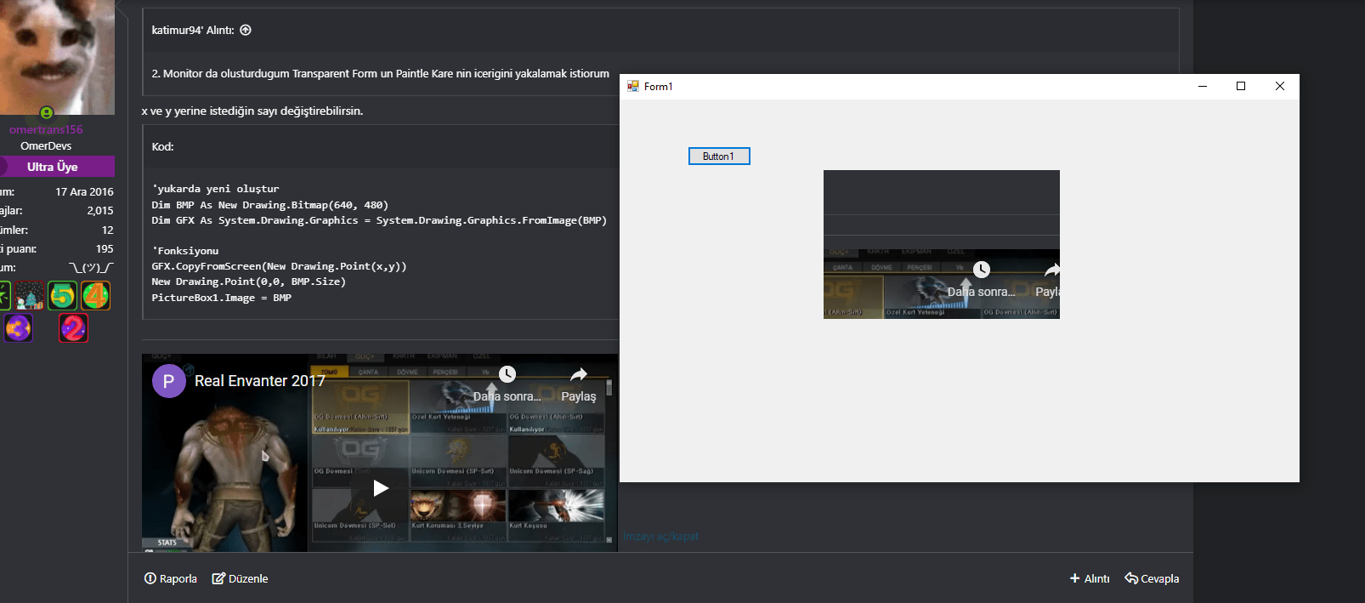Open the user avatar image
This screenshot has height=603, width=1365.
point(57,57)
